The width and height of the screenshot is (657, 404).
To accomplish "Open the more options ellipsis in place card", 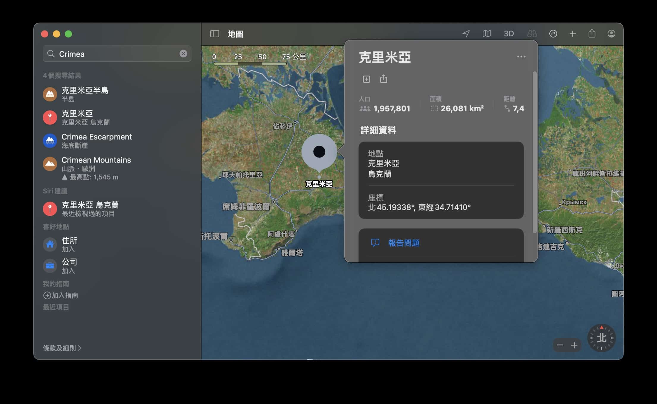I will tap(521, 57).
